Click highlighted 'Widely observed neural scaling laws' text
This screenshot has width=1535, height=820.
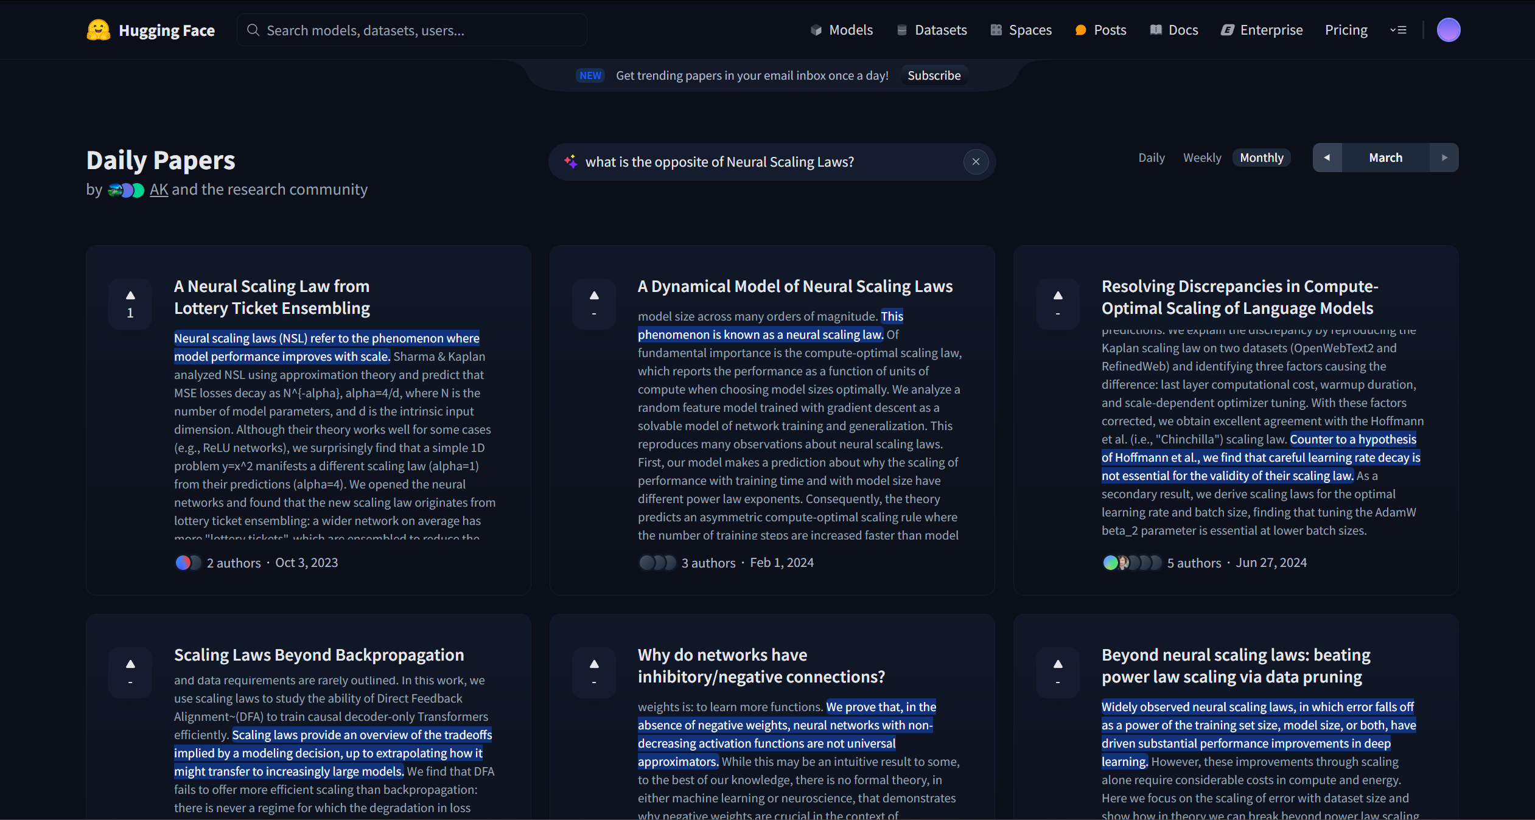tap(1259, 734)
